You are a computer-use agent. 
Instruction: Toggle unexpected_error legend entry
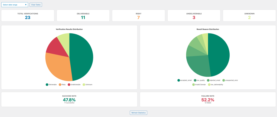tap(230, 80)
